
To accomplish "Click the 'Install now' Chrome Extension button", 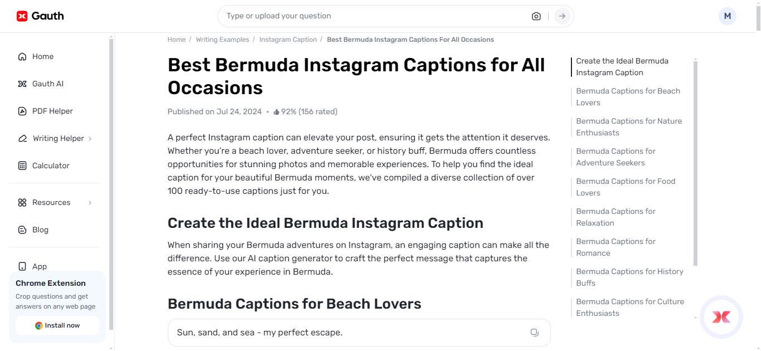I will coord(57,325).
